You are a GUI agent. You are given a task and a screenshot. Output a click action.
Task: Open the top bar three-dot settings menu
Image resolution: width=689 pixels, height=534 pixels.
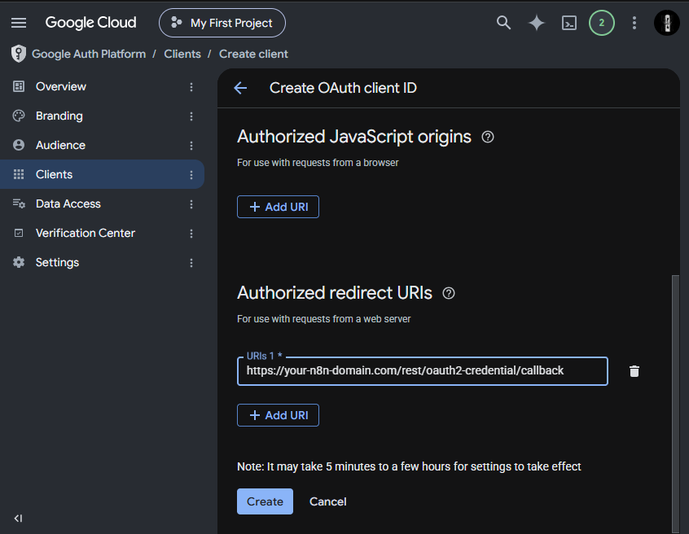634,23
